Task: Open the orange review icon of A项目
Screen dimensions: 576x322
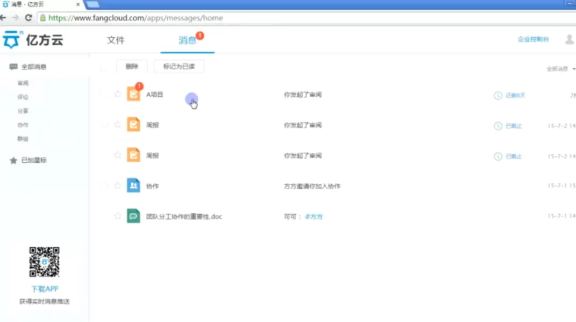Action: (x=133, y=94)
